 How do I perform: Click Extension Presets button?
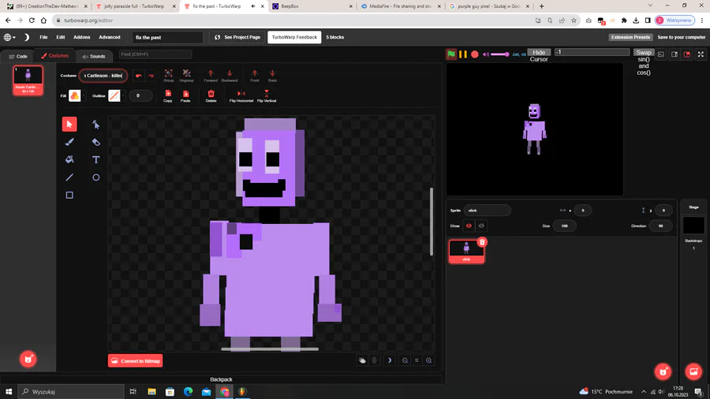(630, 37)
